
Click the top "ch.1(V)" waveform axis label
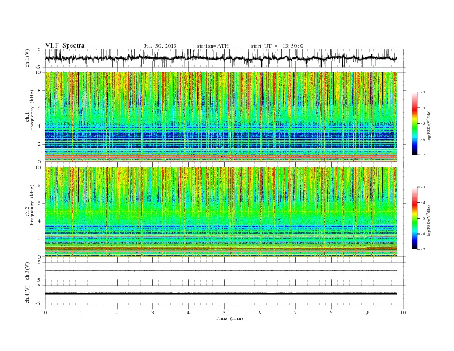pos(28,58)
